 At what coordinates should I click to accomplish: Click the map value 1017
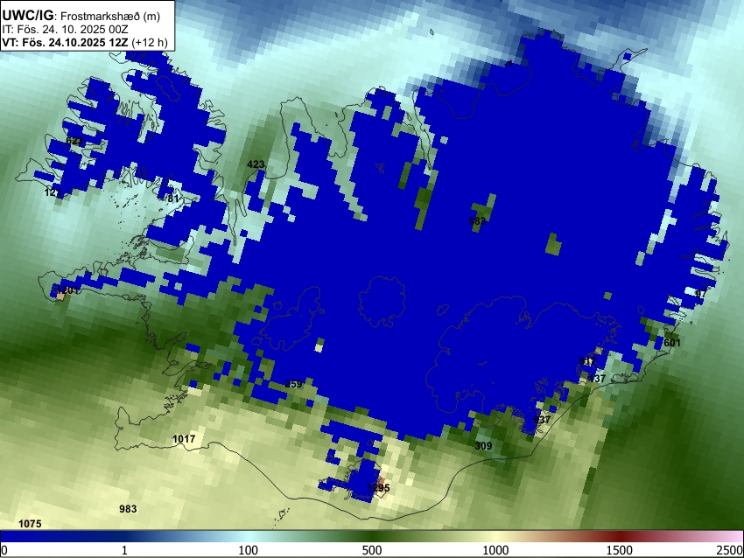point(184,439)
